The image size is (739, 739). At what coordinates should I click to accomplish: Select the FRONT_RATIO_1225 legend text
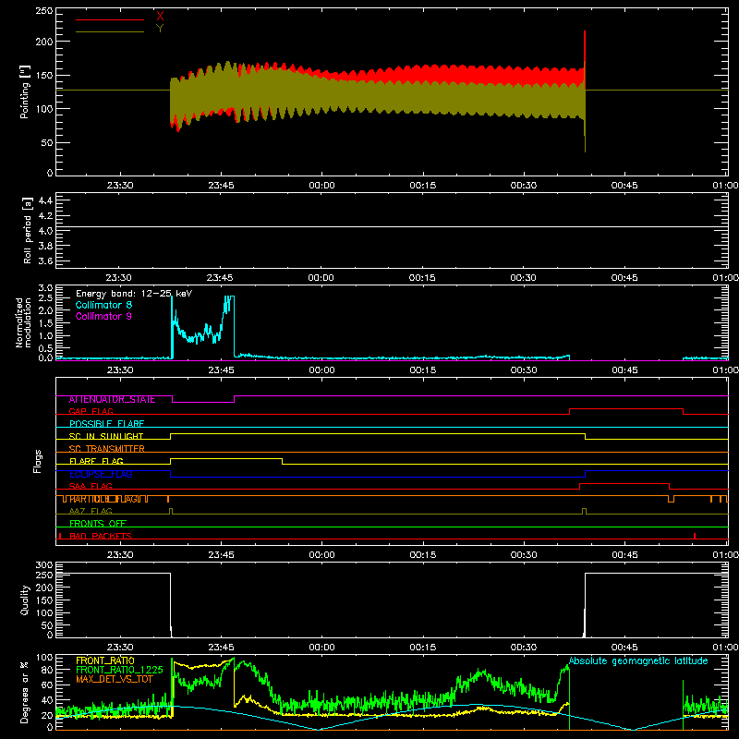[119, 670]
